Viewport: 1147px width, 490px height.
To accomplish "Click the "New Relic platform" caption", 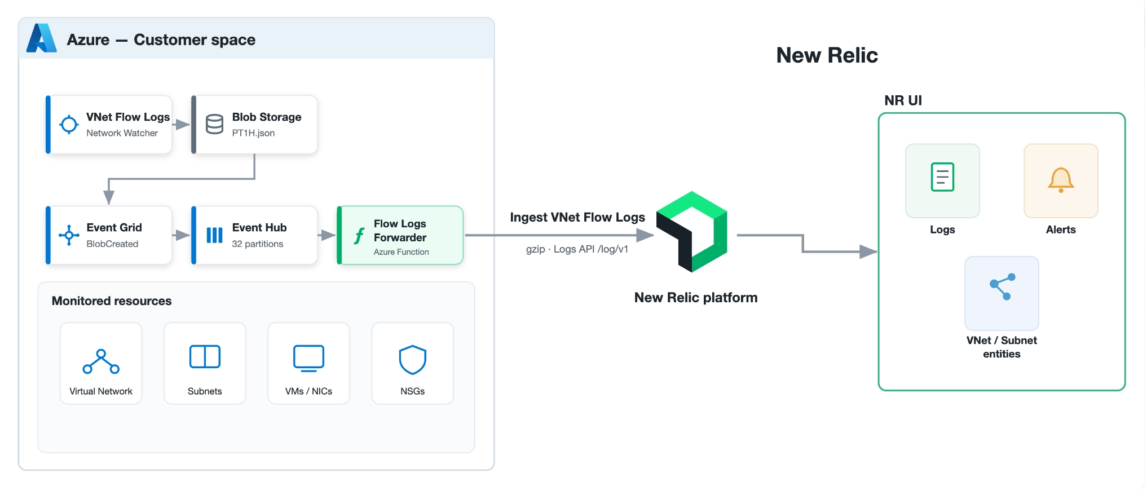I will [x=696, y=297].
